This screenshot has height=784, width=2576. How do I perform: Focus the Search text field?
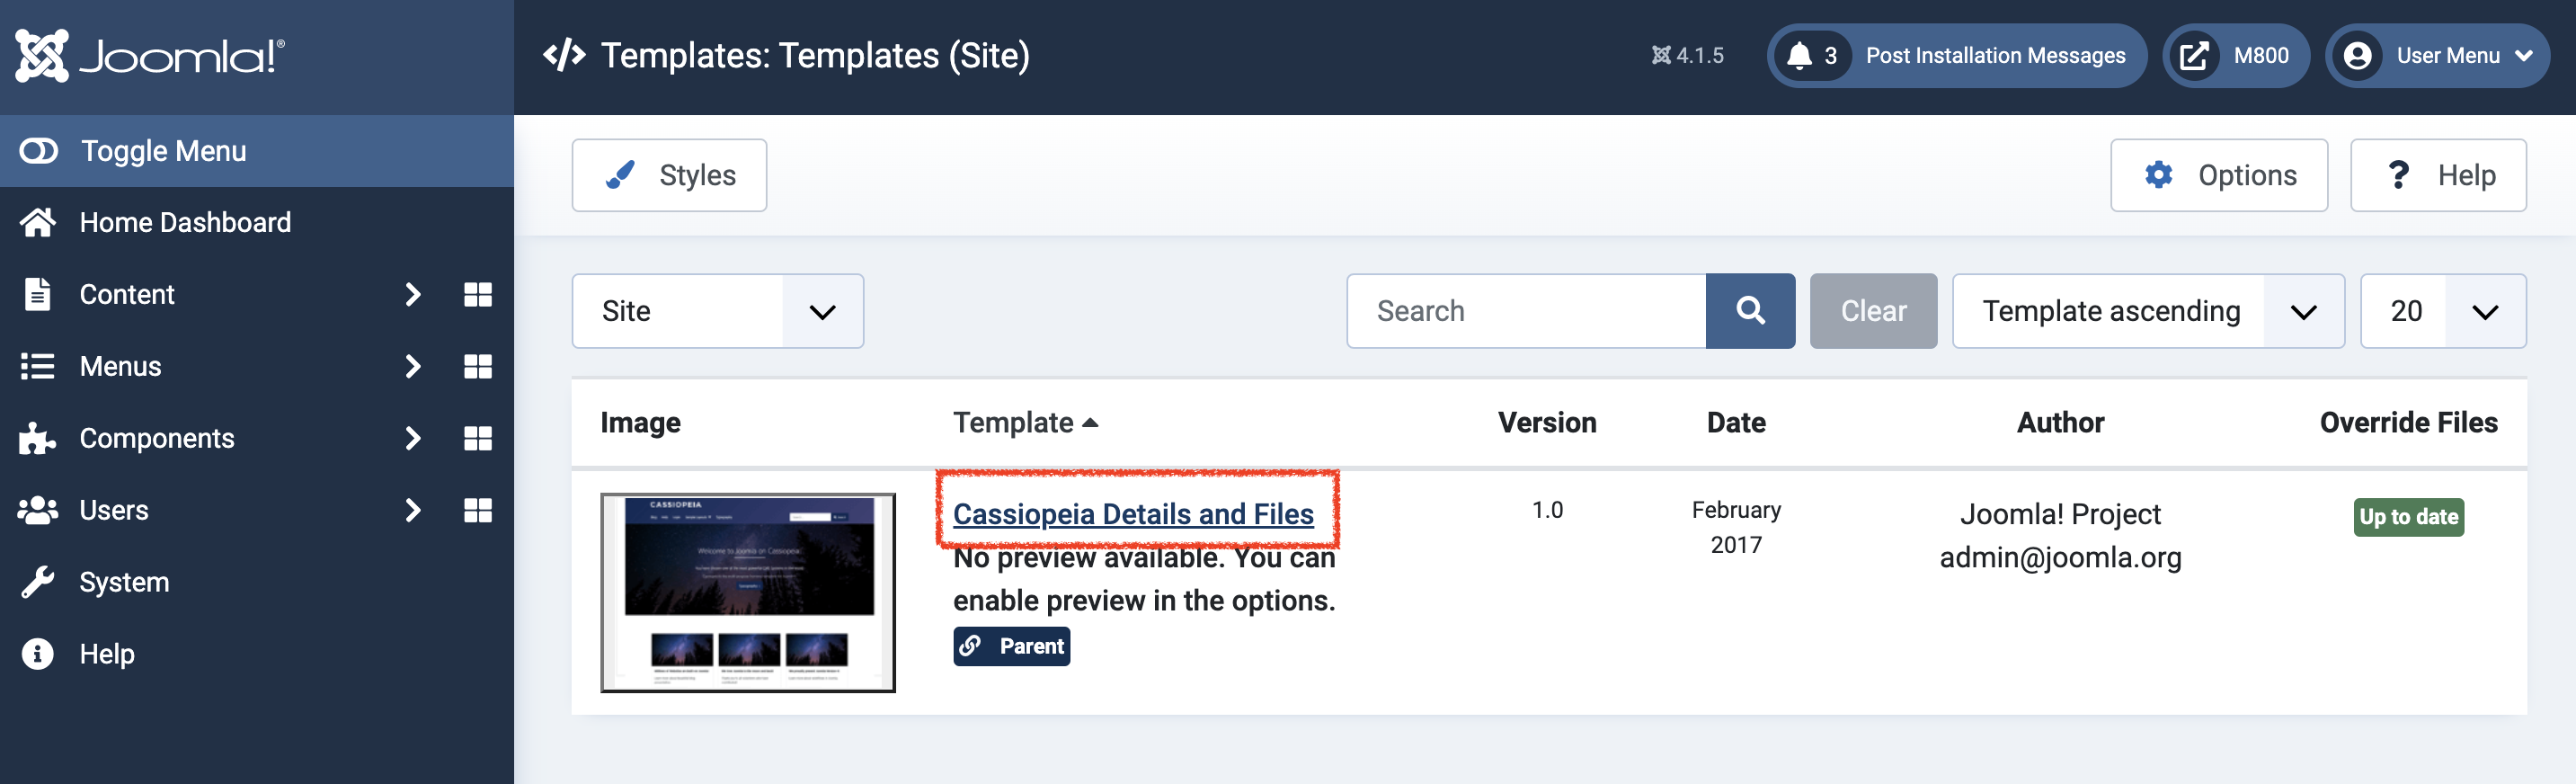click(x=1526, y=311)
